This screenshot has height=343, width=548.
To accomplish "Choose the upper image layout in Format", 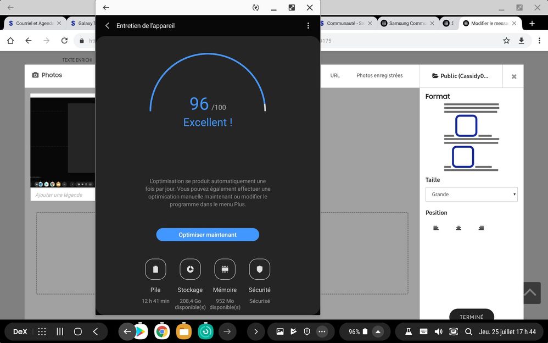I will pyautogui.click(x=466, y=126).
